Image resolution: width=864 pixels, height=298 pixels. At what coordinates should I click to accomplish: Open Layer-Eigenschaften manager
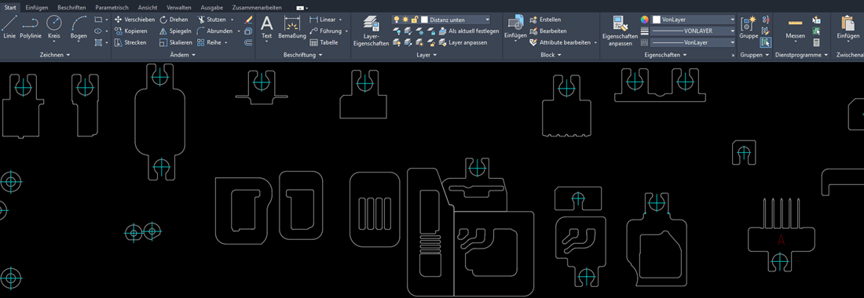point(371,31)
